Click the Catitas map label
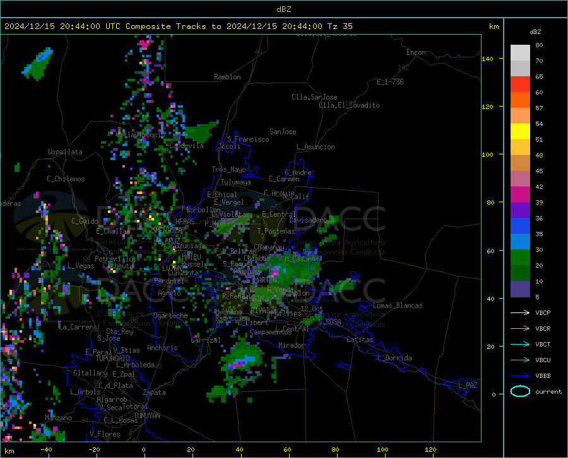 click(360, 340)
